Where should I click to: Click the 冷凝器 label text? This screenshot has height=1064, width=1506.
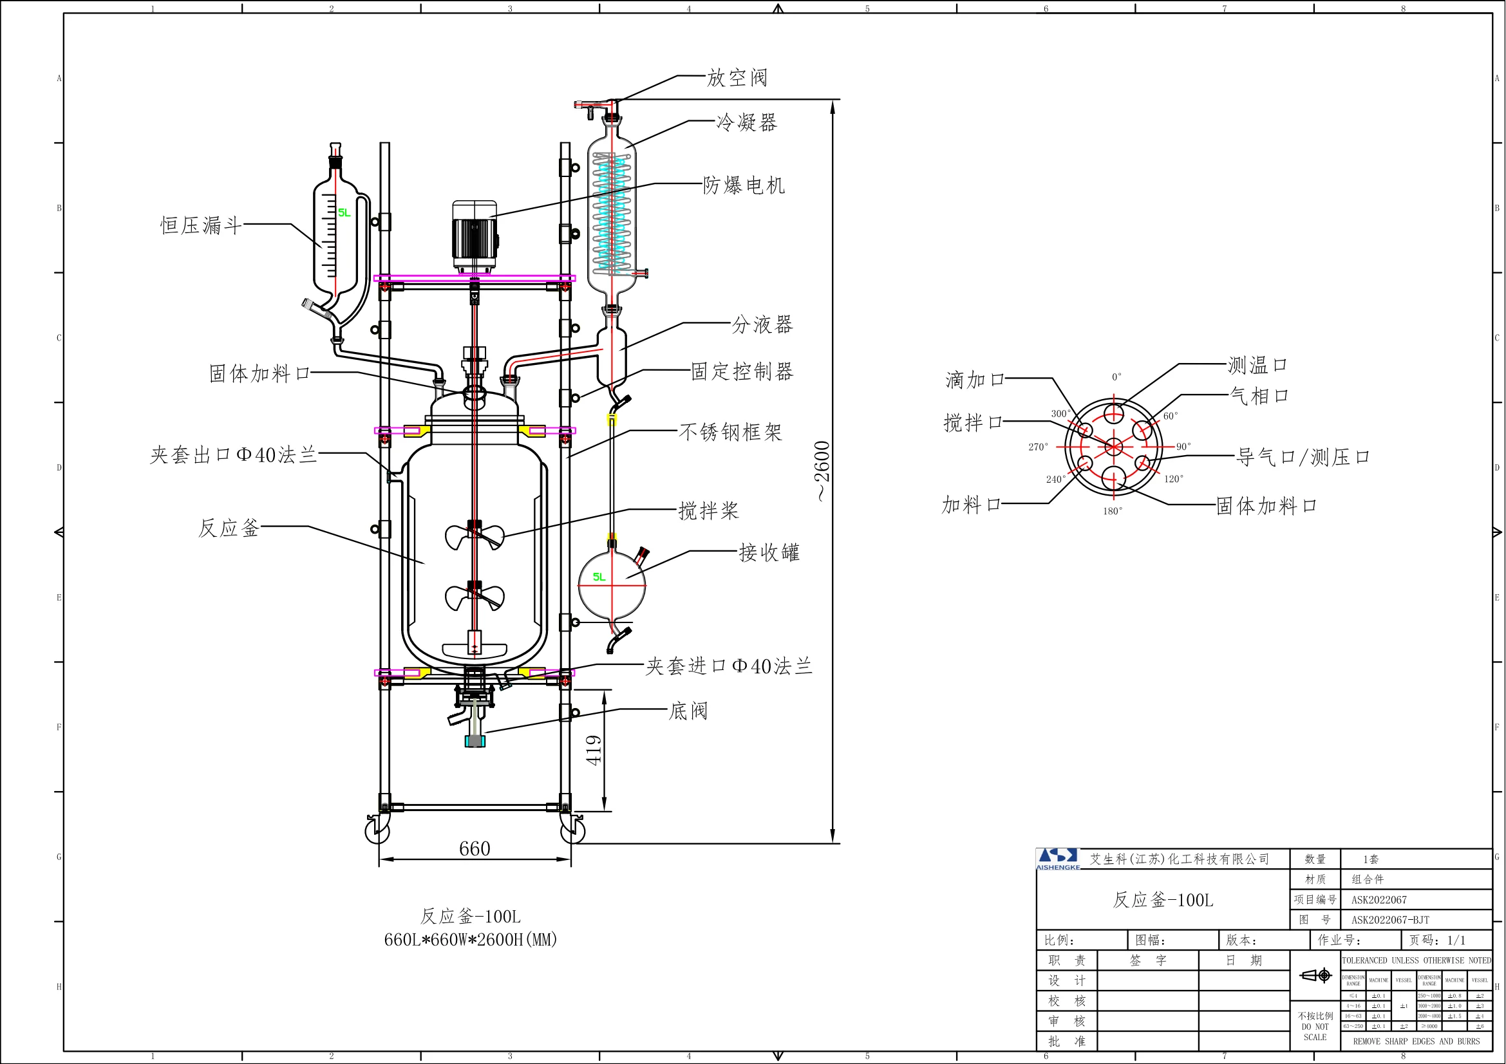[x=746, y=122]
